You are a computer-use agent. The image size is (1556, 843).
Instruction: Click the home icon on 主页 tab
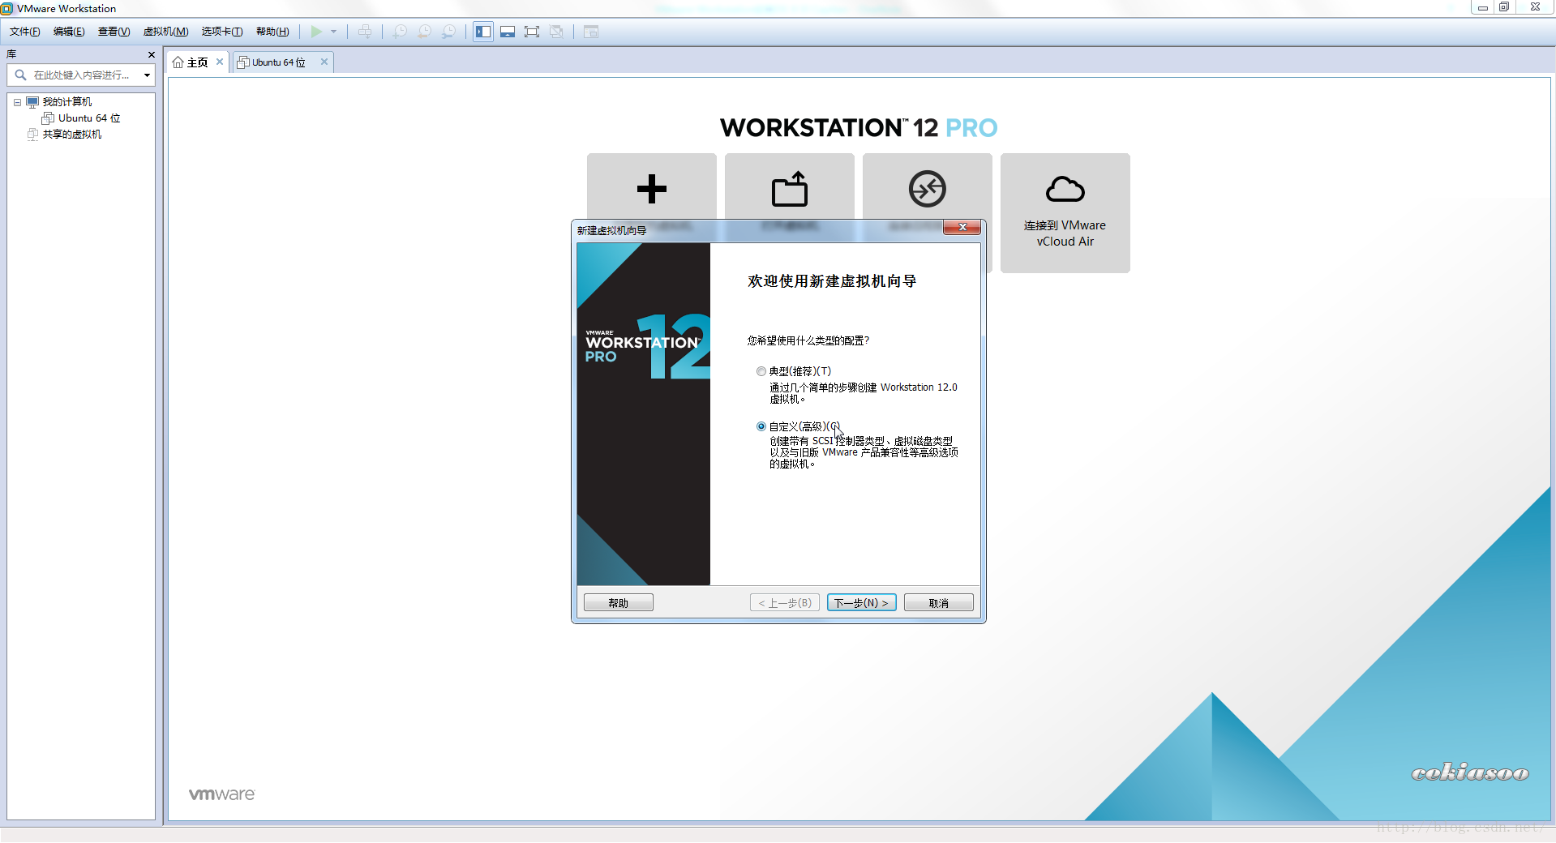178,62
